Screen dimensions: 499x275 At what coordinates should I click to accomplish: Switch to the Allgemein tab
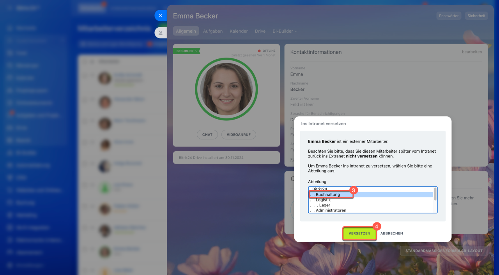(186, 31)
